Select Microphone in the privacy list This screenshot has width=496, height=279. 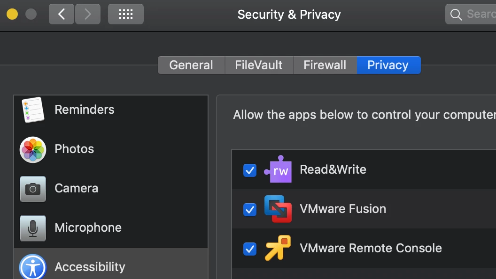111,228
